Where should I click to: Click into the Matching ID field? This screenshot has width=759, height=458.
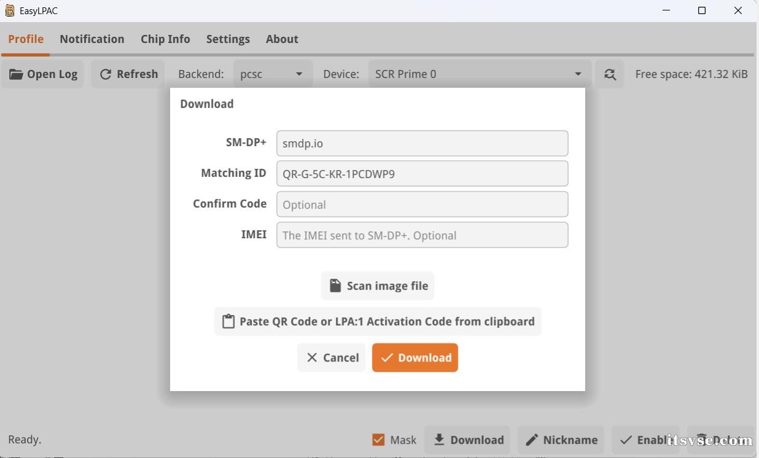click(x=422, y=174)
